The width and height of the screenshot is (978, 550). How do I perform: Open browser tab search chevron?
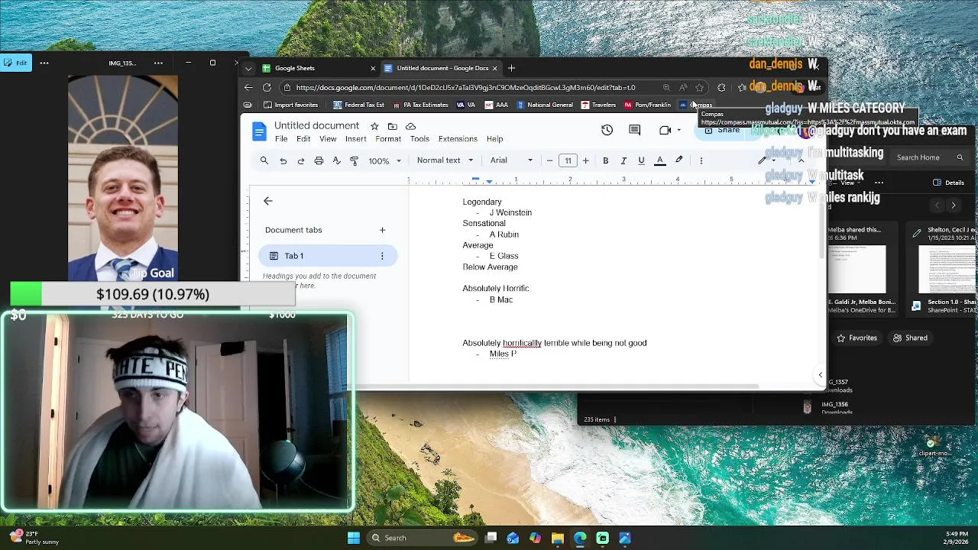click(x=248, y=68)
